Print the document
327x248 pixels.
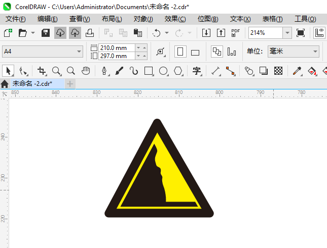pyautogui.click(x=90, y=33)
